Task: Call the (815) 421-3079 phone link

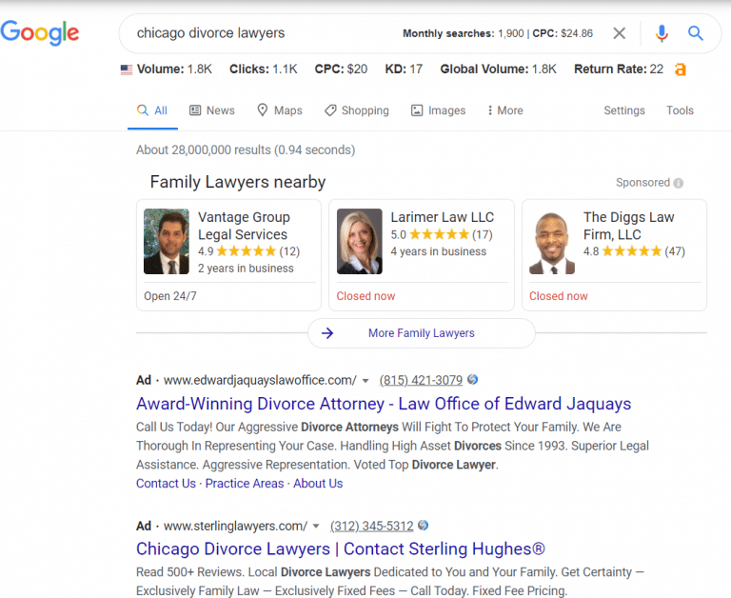Action: coord(421,380)
